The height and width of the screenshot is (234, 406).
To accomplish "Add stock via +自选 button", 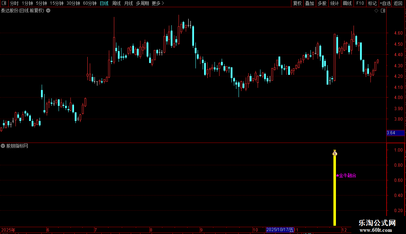I will 385,3.
